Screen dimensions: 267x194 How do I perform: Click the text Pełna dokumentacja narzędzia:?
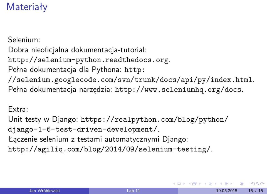click(x=60, y=90)
